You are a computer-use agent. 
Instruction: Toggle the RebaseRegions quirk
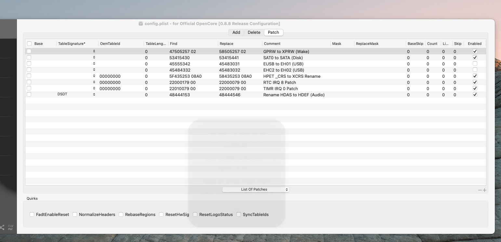(121, 214)
